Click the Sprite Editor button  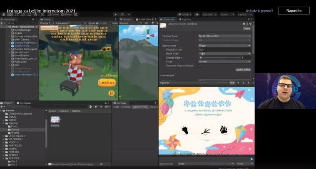(x=243, y=69)
